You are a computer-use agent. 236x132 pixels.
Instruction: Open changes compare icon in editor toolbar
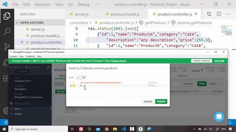[209, 14]
